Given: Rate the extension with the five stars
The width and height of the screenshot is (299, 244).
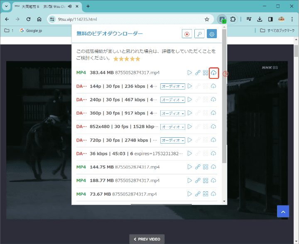Looking at the screenshot, I should tap(127, 59).
